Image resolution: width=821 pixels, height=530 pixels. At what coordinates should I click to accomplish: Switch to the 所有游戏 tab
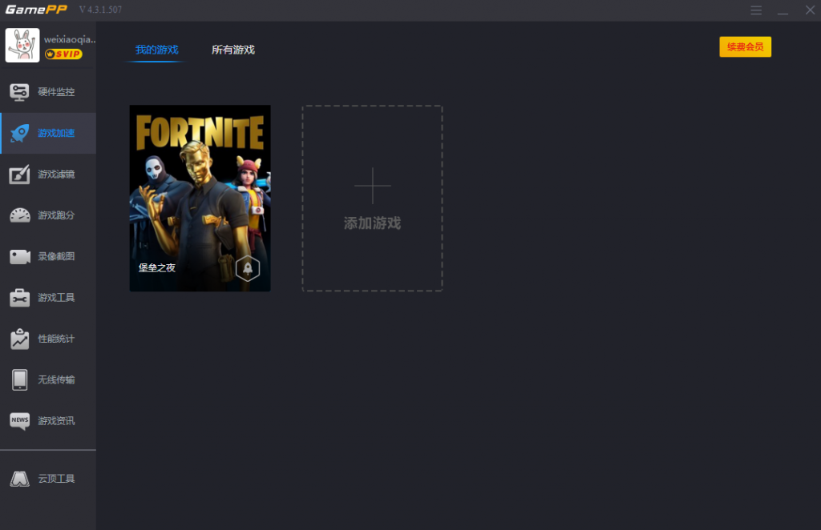[233, 50]
